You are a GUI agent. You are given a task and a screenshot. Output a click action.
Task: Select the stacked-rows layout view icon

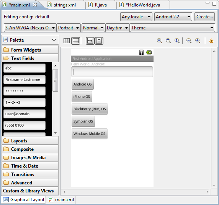pos(76,41)
